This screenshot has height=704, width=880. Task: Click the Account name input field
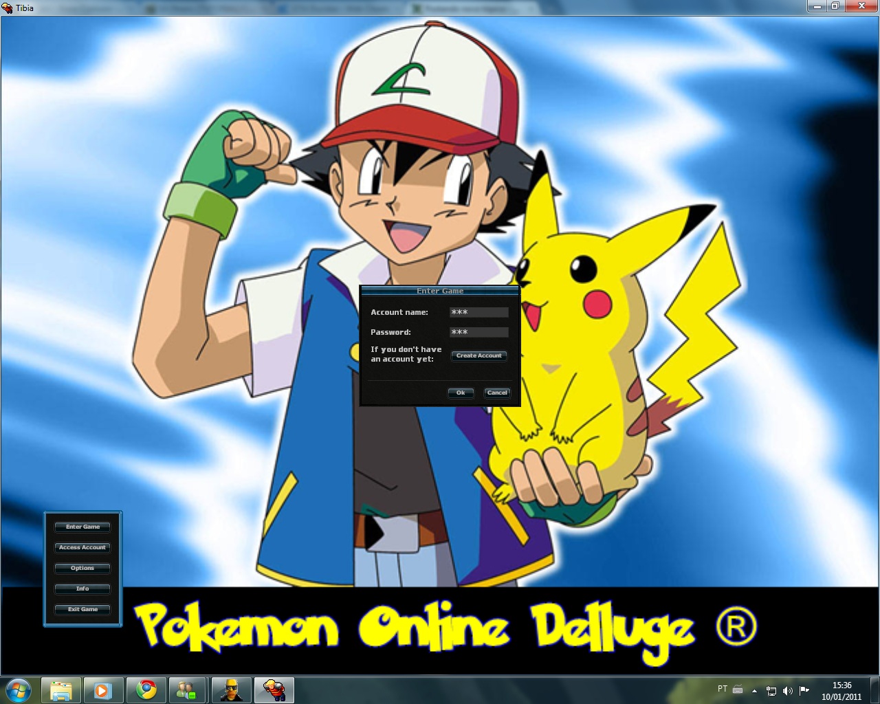479,312
